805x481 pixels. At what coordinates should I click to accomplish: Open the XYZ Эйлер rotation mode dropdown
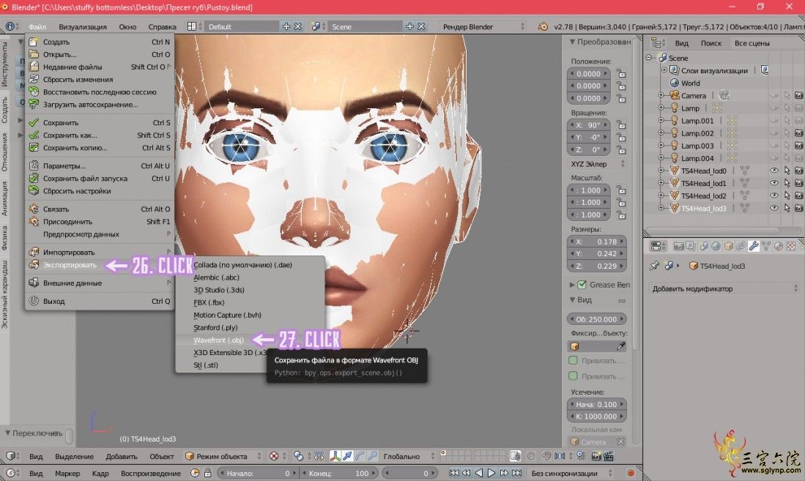click(597, 164)
